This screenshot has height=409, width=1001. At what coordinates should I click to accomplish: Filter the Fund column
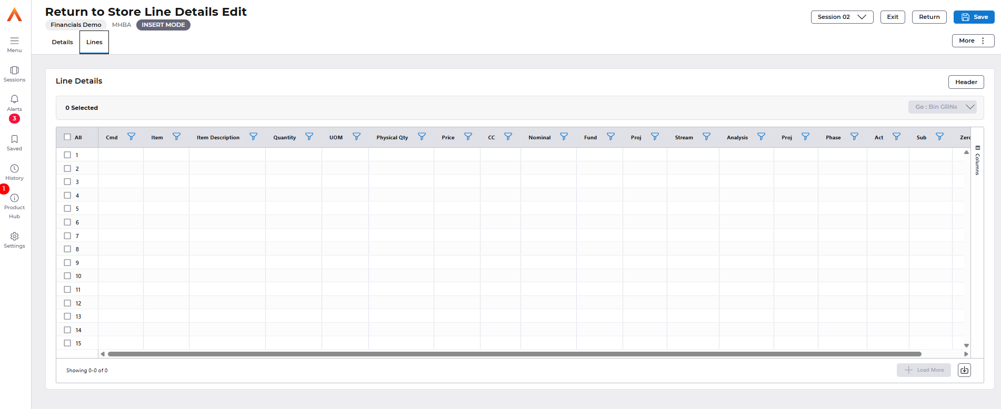point(611,137)
